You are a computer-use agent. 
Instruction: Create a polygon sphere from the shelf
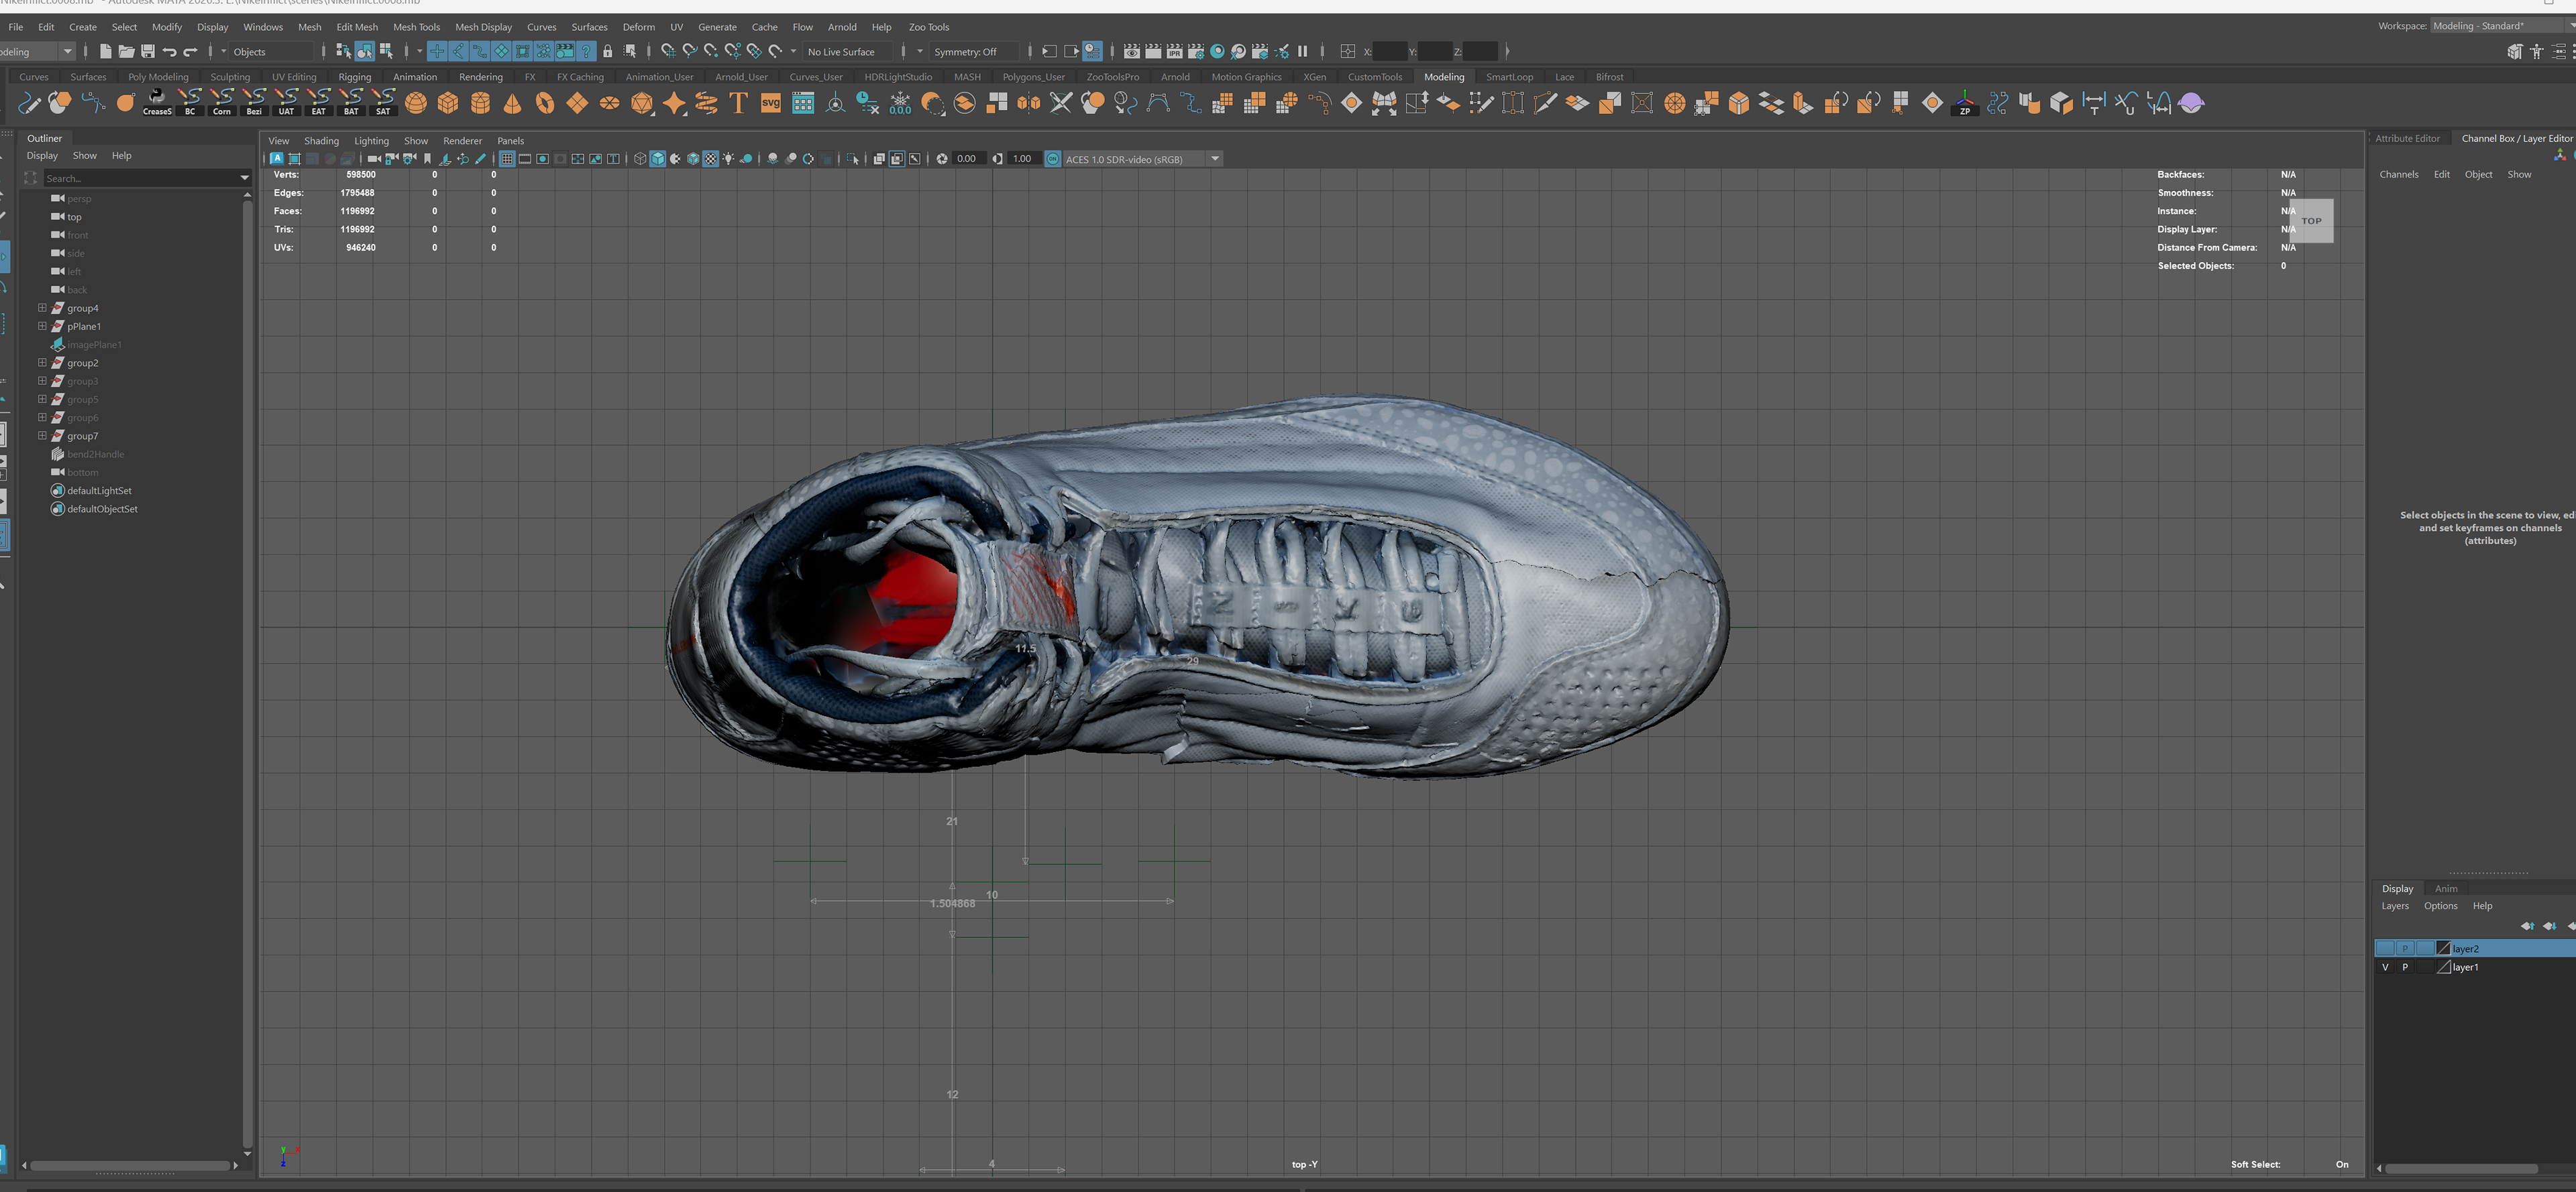click(416, 103)
